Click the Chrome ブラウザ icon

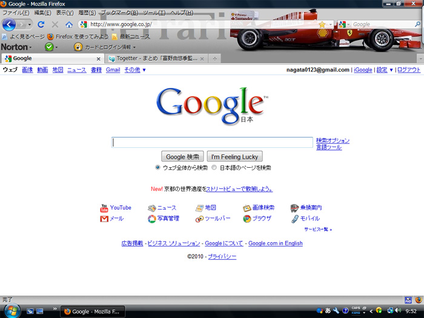click(247, 219)
